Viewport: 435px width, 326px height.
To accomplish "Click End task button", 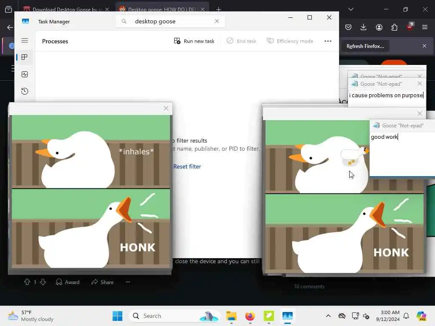I will pyautogui.click(x=241, y=41).
